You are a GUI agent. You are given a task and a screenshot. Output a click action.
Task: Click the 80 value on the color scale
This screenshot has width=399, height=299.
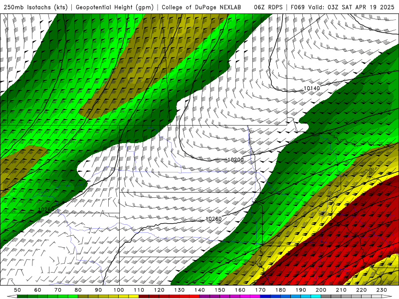(78, 290)
